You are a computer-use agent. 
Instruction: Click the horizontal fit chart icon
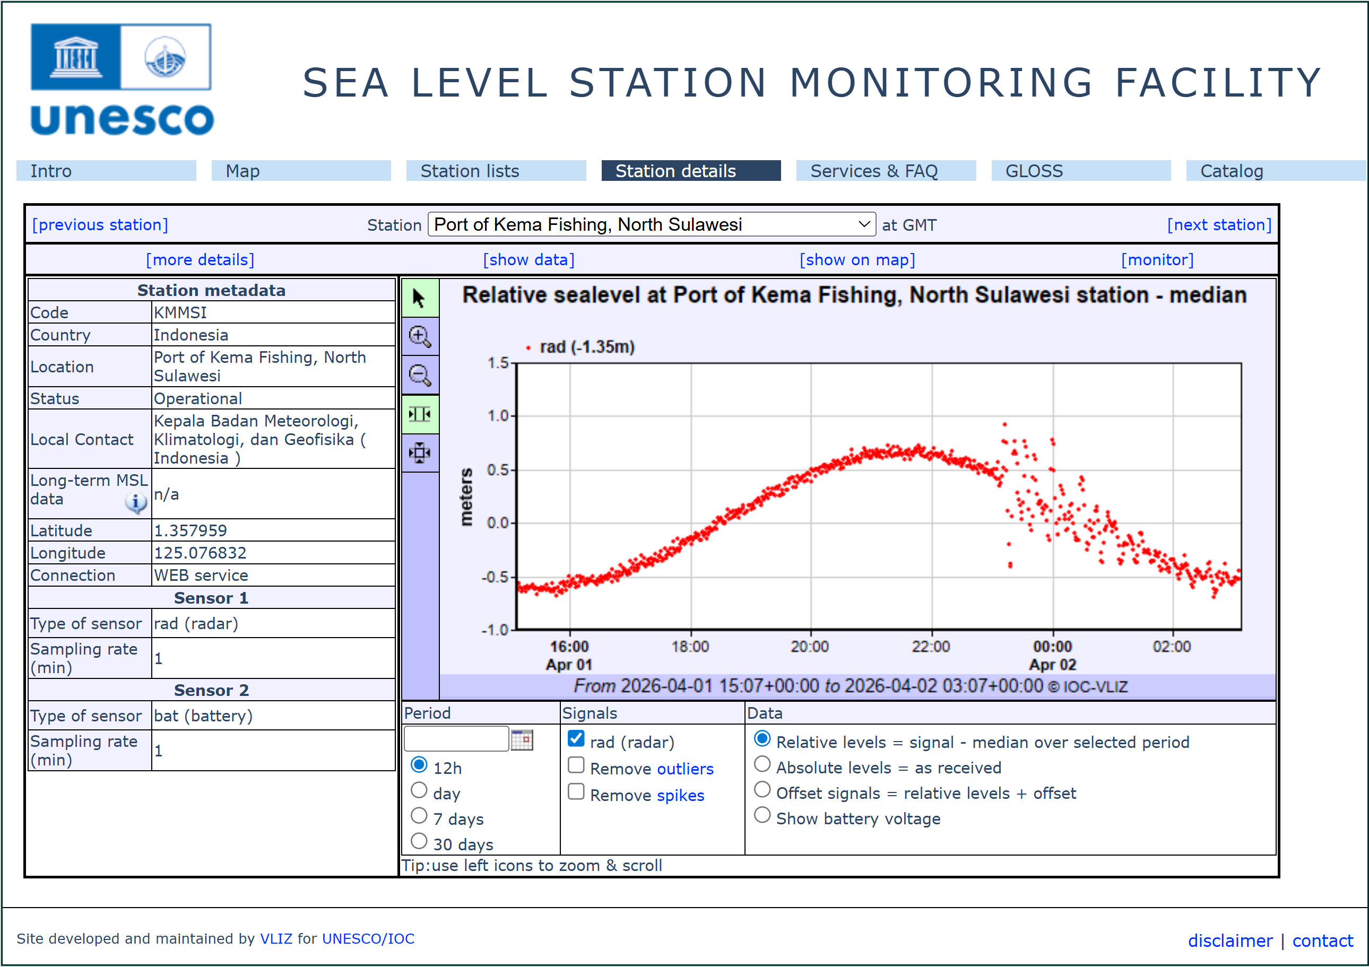tap(420, 414)
